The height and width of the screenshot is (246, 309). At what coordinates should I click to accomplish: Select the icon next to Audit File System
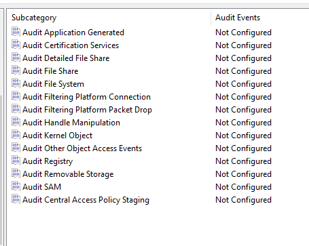pos(16,83)
